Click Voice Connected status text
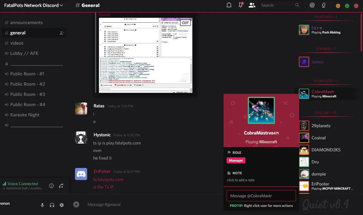This screenshot has height=215, width=363. [x=23, y=184]
